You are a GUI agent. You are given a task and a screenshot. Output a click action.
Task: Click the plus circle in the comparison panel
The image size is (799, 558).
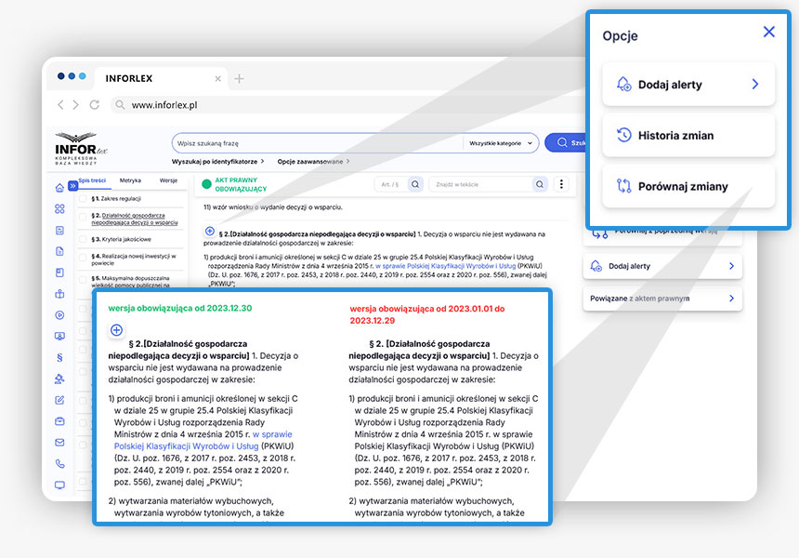pos(116,329)
